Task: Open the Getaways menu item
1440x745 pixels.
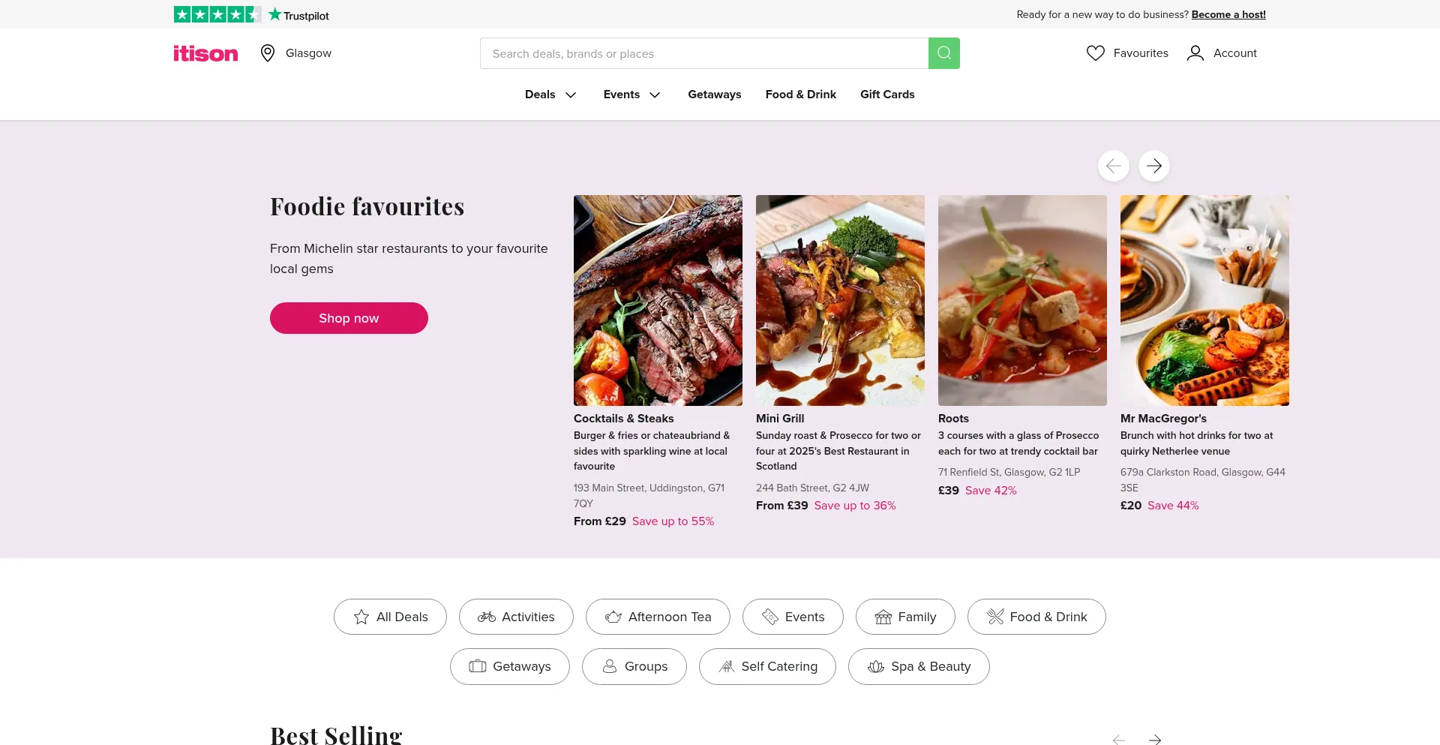Action: point(714,95)
